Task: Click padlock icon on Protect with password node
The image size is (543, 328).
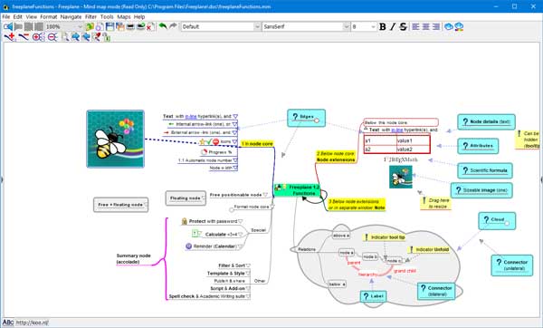Action: tap(185, 221)
